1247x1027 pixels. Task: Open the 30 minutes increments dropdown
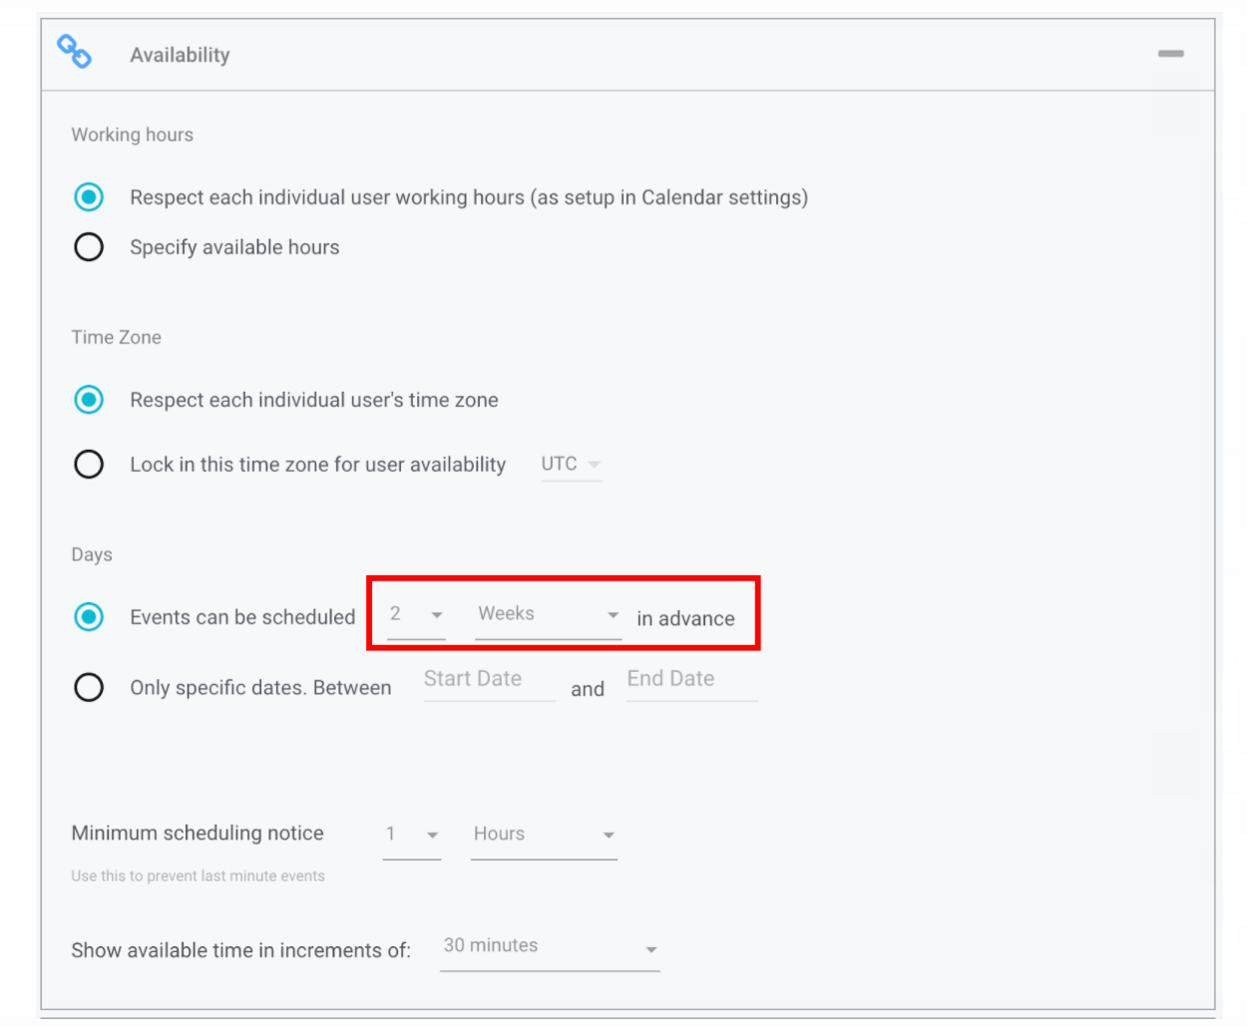pos(550,947)
